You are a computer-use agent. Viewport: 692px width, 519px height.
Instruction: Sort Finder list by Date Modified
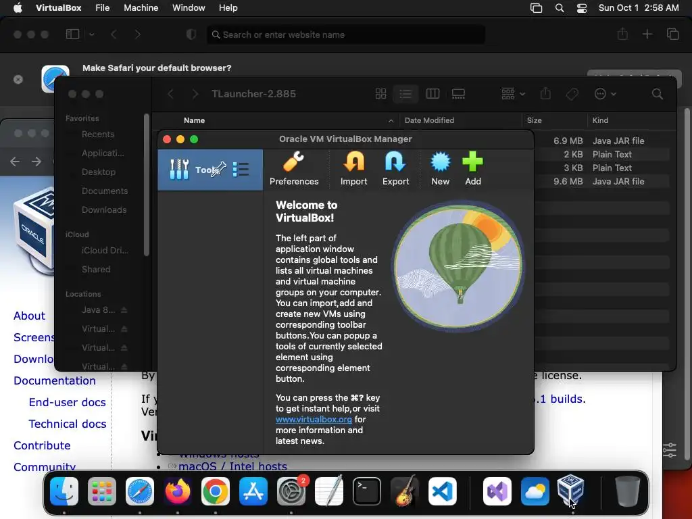(460, 120)
